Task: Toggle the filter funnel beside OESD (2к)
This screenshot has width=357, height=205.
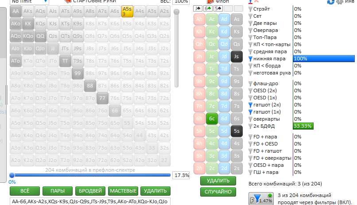Action: pyautogui.click(x=250, y=91)
